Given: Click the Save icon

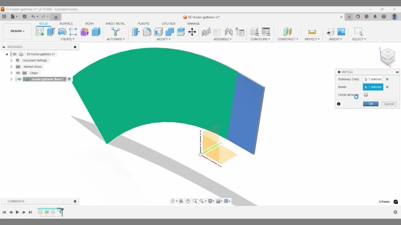Looking at the screenshot, I should click(24, 16).
